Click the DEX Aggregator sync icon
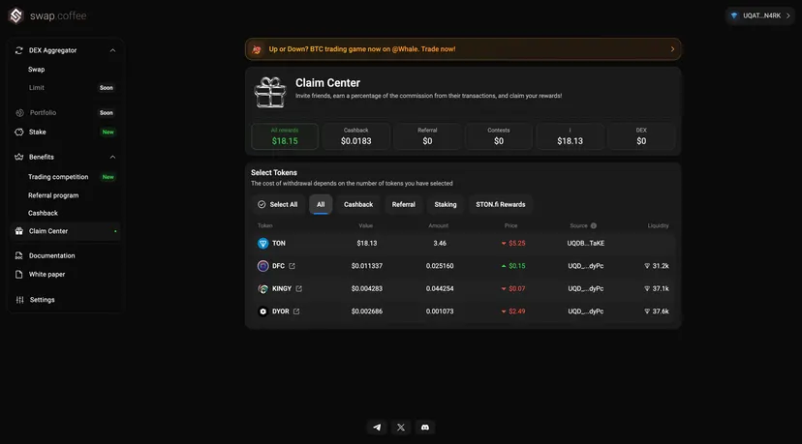Screen dimensions: 802x444 [x=19, y=50]
